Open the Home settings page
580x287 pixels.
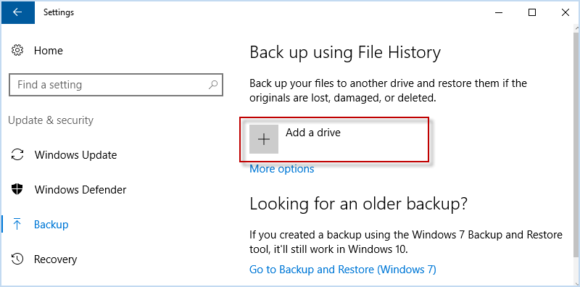point(48,50)
